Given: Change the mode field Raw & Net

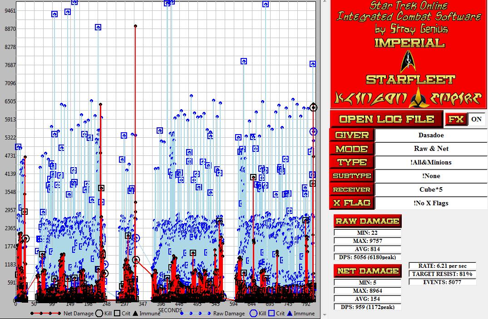Looking at the screenshot, I should (431, 149).
